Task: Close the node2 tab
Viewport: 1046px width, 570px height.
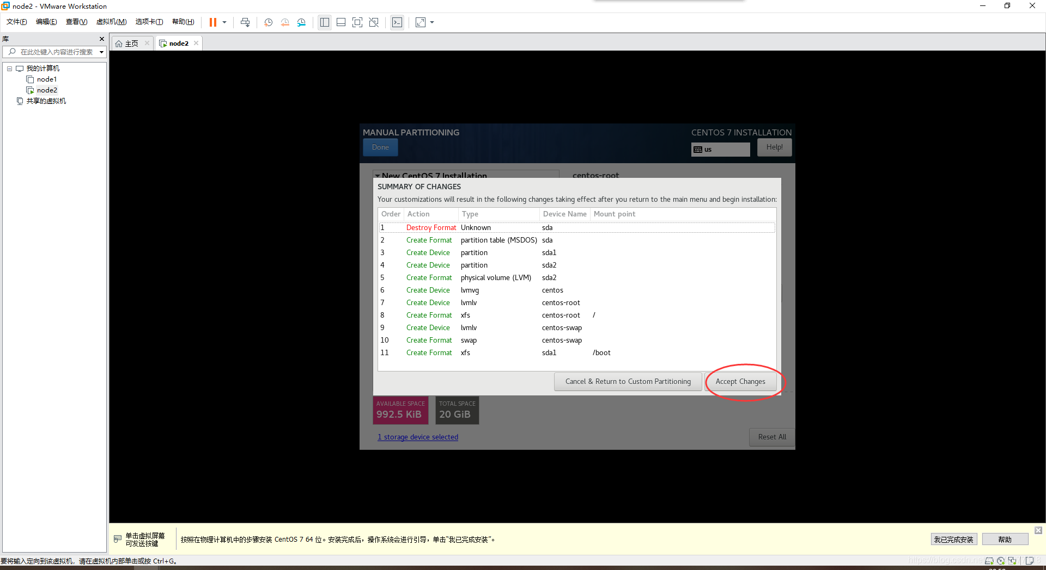Action: [x=196, y=43]
